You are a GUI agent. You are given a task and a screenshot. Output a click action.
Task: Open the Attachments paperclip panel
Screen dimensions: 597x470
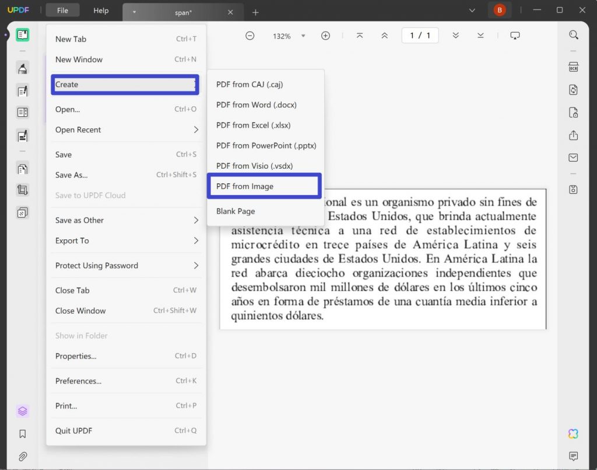(23, 457)
